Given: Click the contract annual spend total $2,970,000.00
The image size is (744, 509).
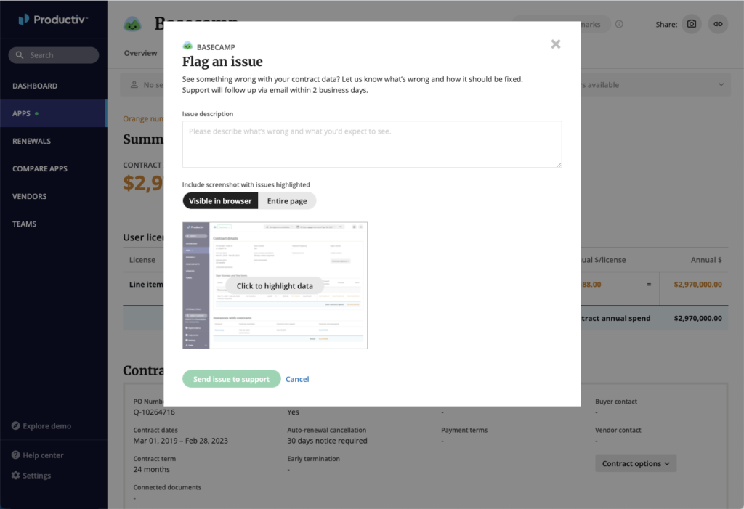Looking at the screenshot, I should tap(698, 318).
